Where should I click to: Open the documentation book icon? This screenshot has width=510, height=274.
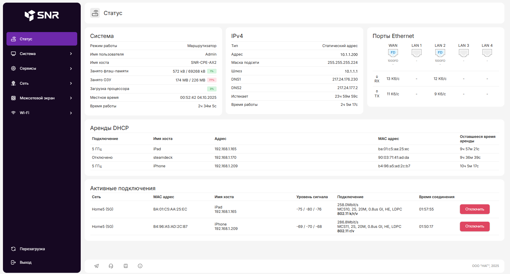click(x=126, y=266)
